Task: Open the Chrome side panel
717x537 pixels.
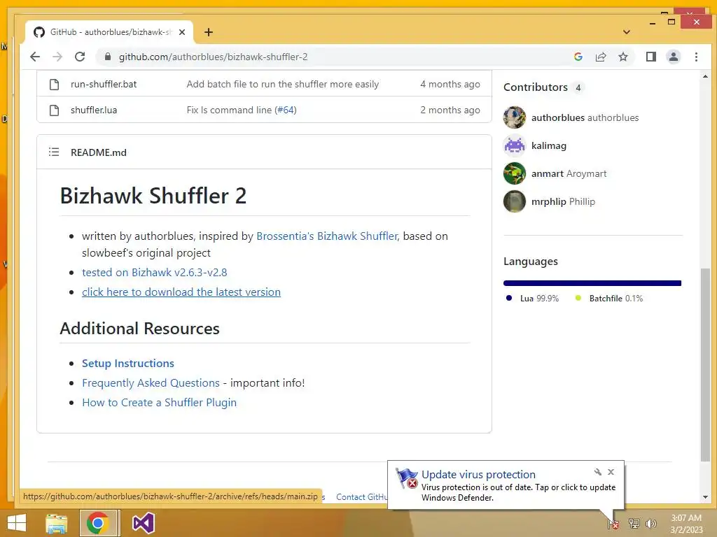Action: click(x=650, y=57)
